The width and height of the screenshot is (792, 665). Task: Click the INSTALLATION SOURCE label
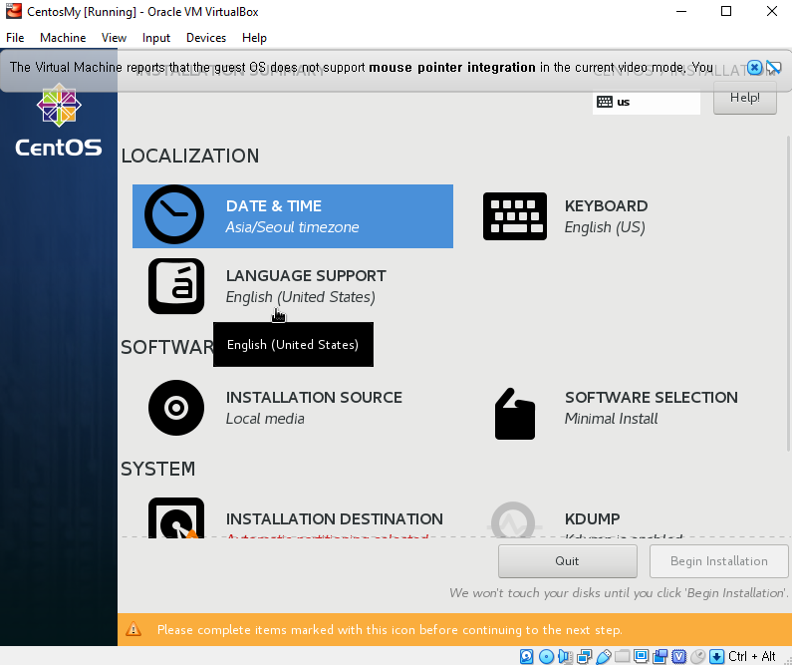(x=314, y=398)
